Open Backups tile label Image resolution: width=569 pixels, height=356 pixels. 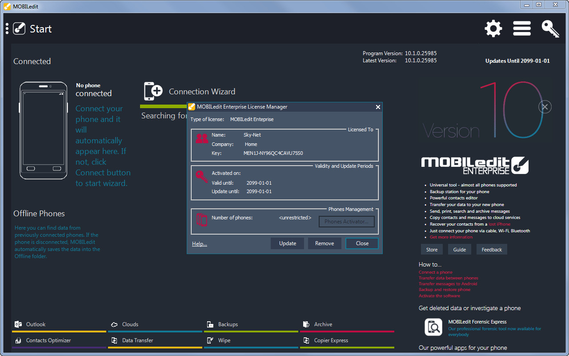[x=228, y=324]
